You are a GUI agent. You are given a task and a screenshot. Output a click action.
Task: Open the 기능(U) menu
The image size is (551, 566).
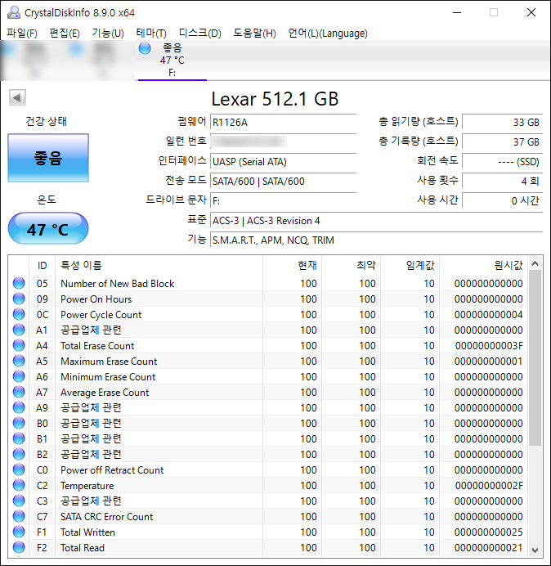pyautogui.click(x=108, y=34)
